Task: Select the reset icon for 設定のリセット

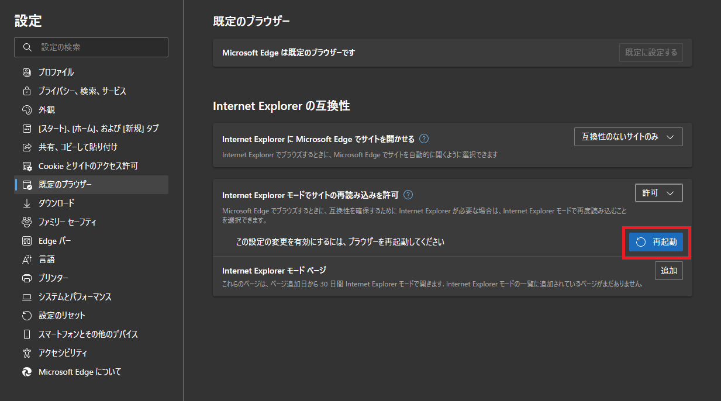Action: 26,316
